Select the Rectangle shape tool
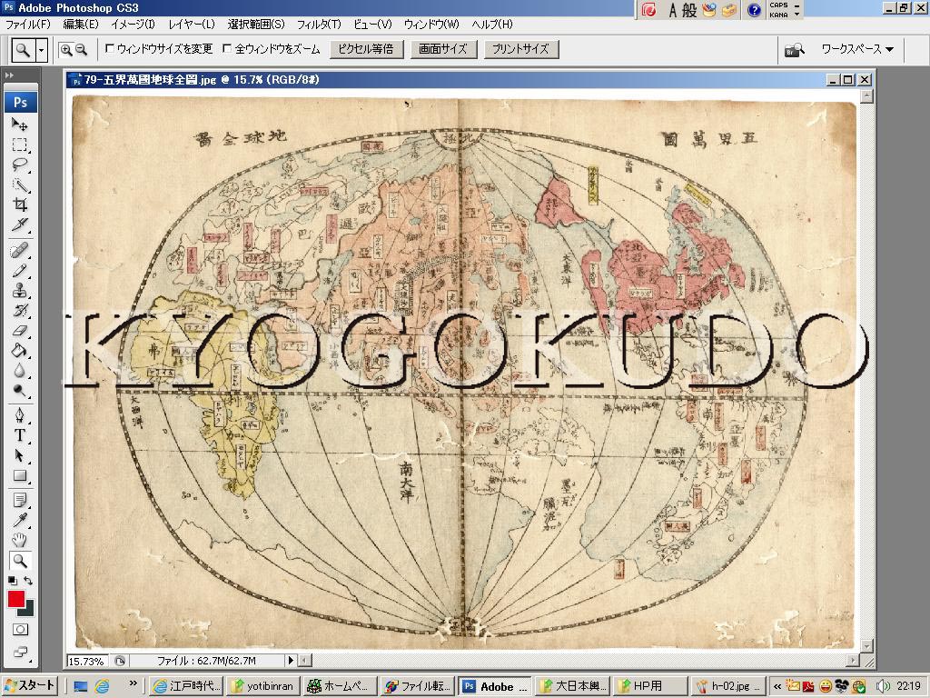Viewport: 930px width, 698px height. tap(20, 475)
